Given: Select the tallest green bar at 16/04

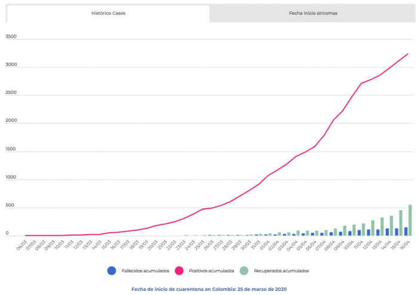Looking at the screenshot, I should coord(410,220).
